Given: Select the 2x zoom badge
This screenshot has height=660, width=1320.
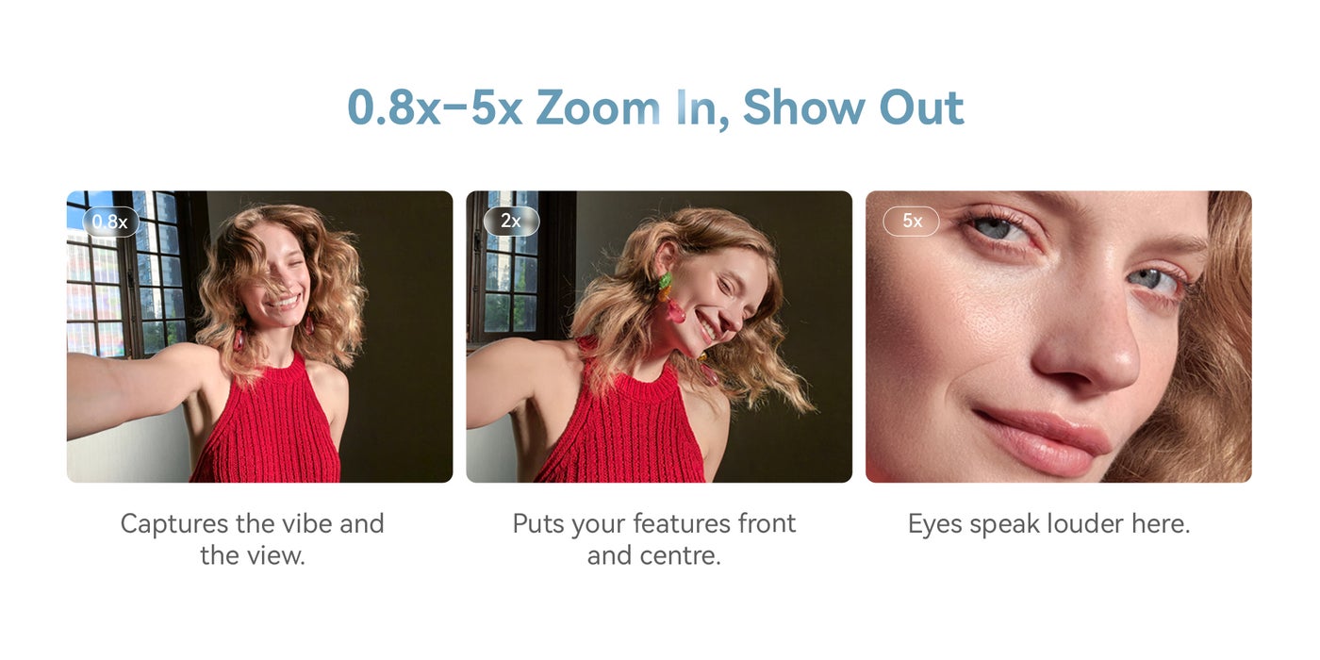Looking at the screenshot, I should 511,221.
